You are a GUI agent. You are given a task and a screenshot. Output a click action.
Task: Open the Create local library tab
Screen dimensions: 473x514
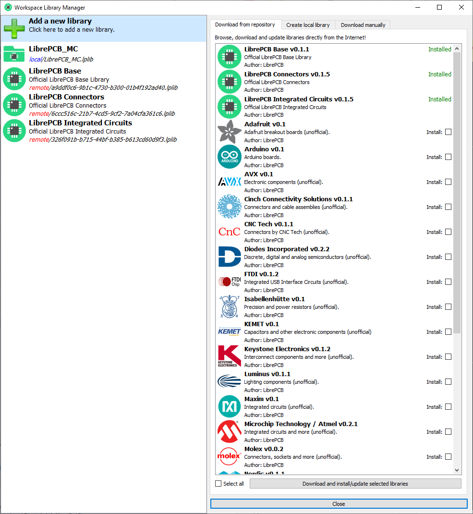point(308,25)
